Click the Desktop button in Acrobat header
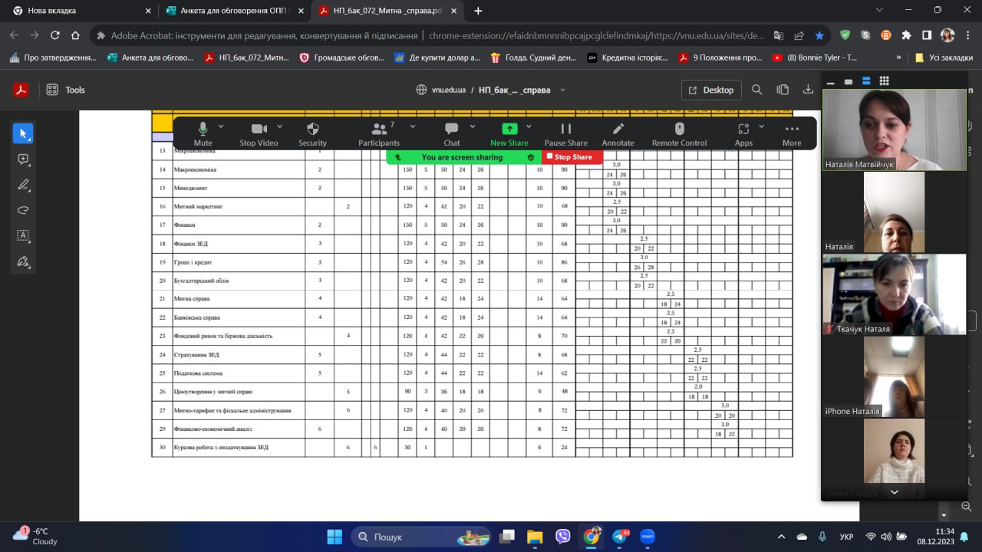The image size is (982, 552). tap(711, 90)
